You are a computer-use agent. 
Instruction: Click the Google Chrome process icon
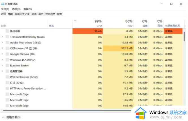[7, 54]
